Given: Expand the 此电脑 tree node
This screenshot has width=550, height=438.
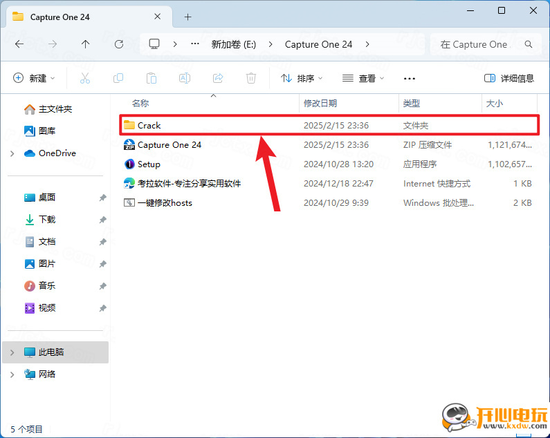Looking at the screenshot, I should pyautogui.click(x=12, y=352).
